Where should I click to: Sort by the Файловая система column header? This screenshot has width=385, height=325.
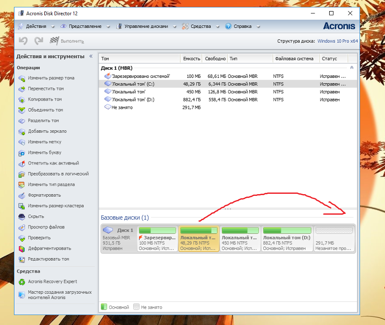tap(296, 59)
